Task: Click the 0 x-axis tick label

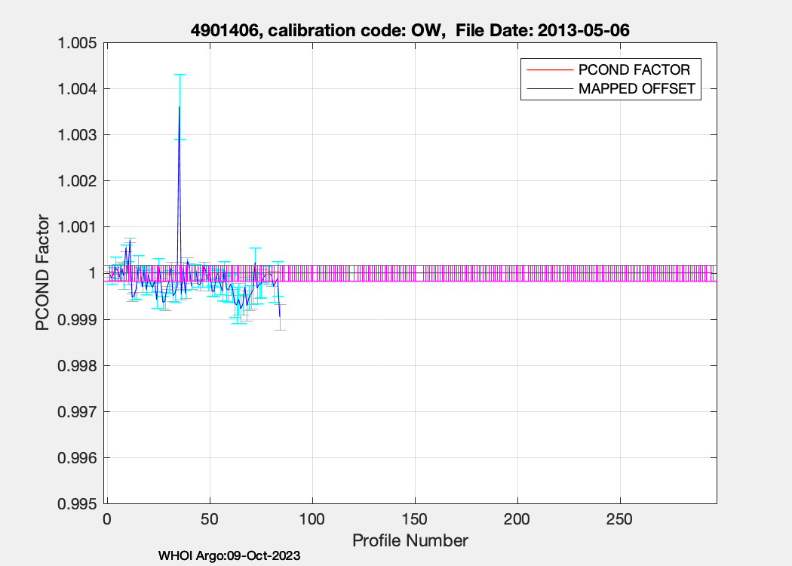Action: [x=107, y=520]
